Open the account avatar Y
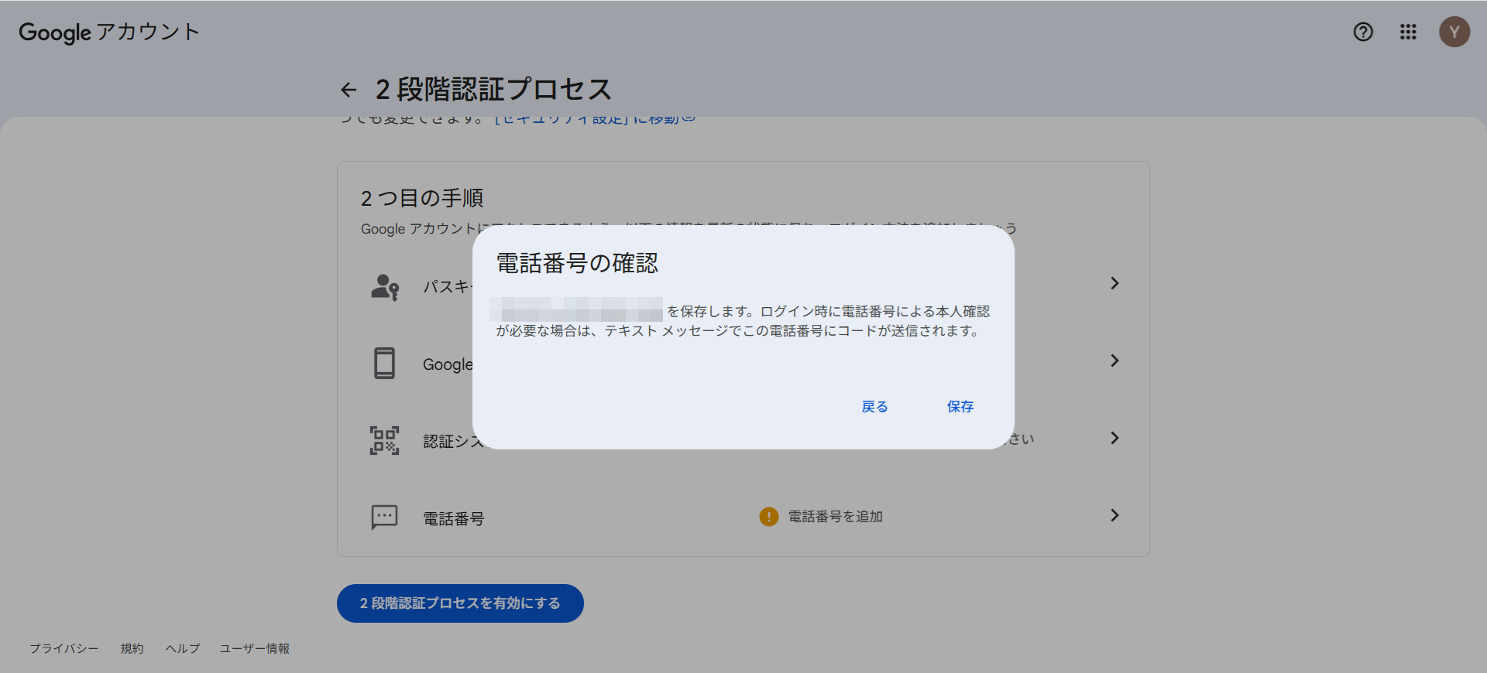The height and width of the screenshot is (673, 1487). (1454, 32)
